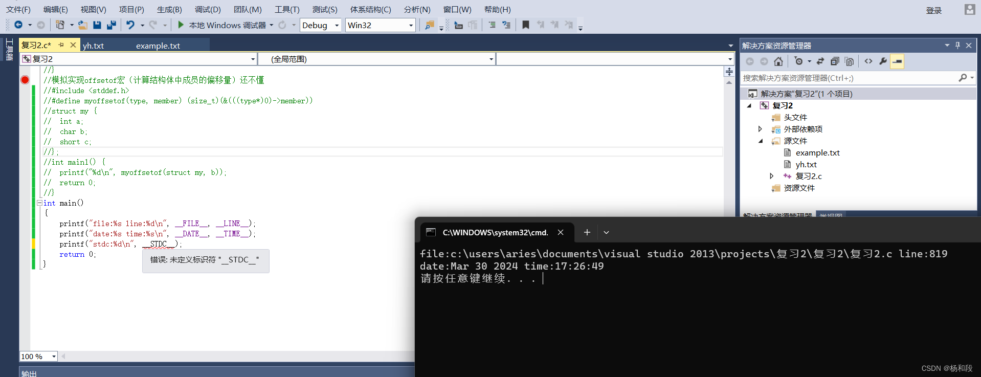Click the Pending Changes Filter clock icon
The image size is (981, 377).
pyautogui.click(x=798, y=61)
